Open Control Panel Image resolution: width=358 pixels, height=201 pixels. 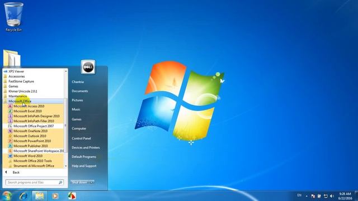pos(81,138)
